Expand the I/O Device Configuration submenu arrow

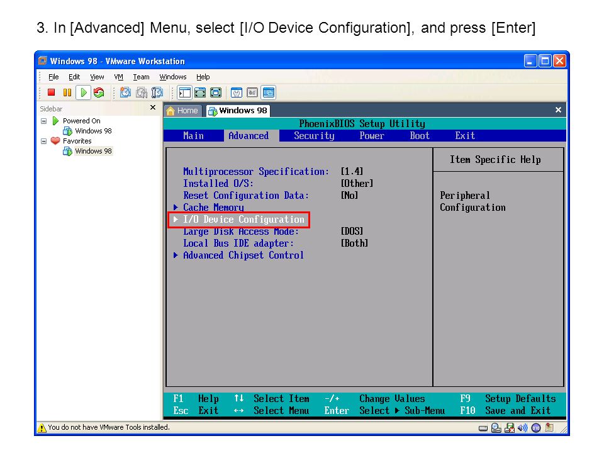click(x=176, y=219)
